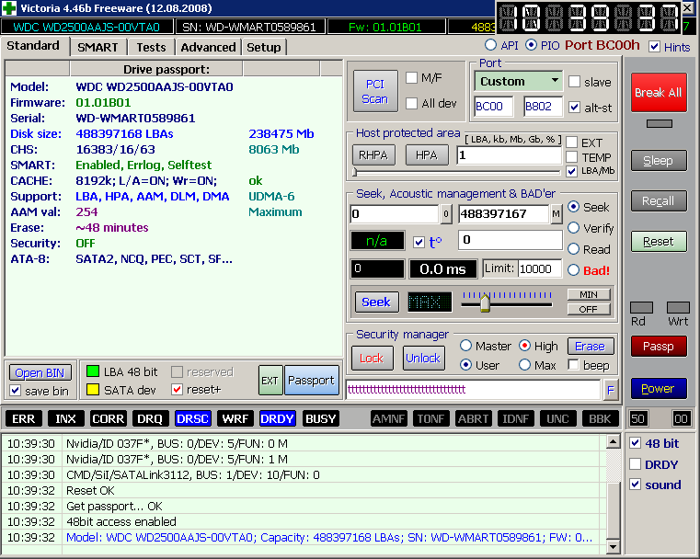
Task: Enable the M/F checkbox
Action: (x=411, y=78)
